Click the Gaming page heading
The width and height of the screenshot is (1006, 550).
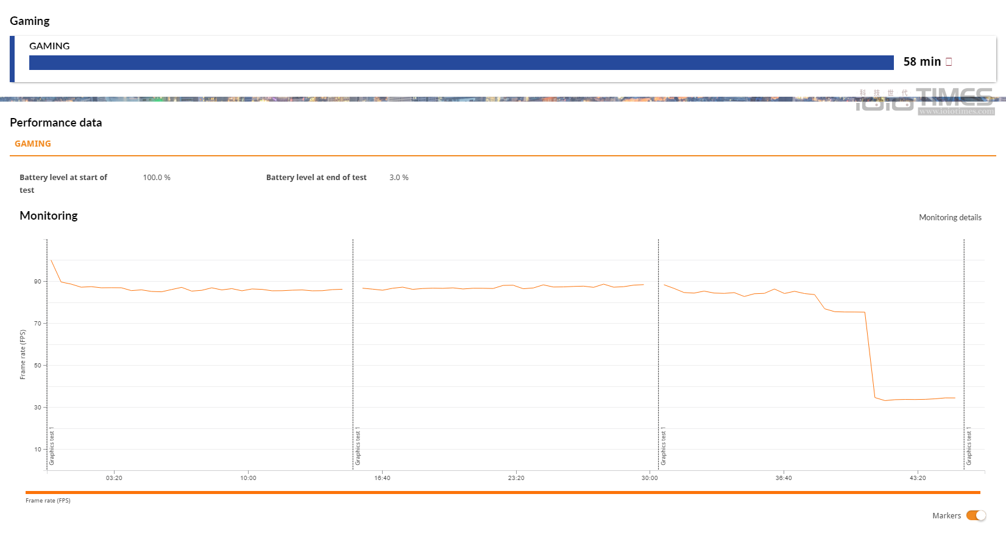pyautogui.click(x=30, y=21)
